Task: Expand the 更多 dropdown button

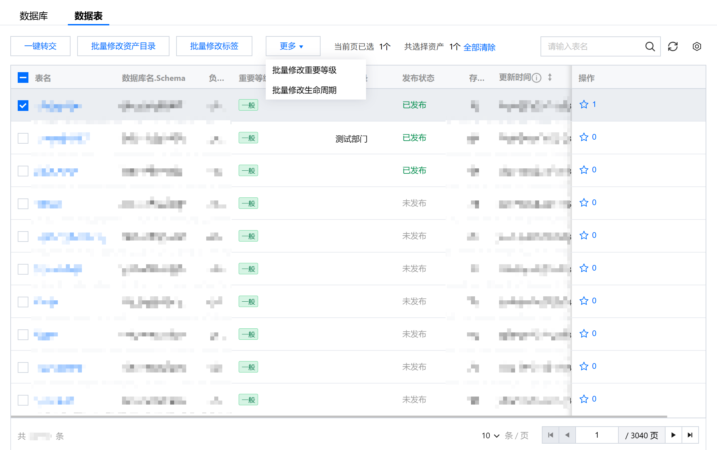Action: click(292, 46)
